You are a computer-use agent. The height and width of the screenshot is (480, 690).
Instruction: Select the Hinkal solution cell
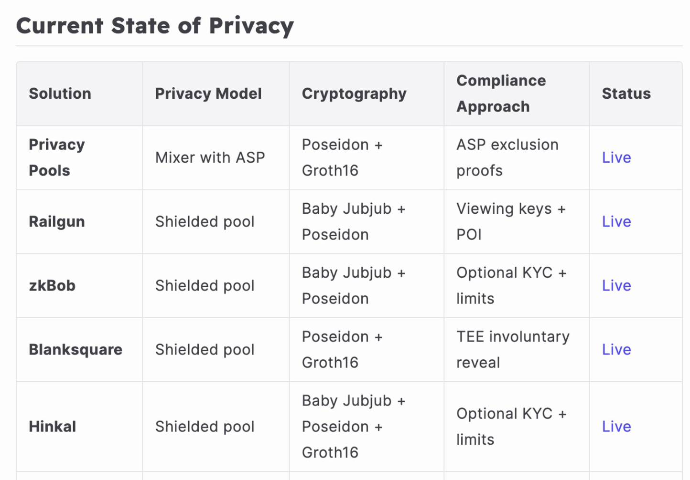tap(53, 427)
